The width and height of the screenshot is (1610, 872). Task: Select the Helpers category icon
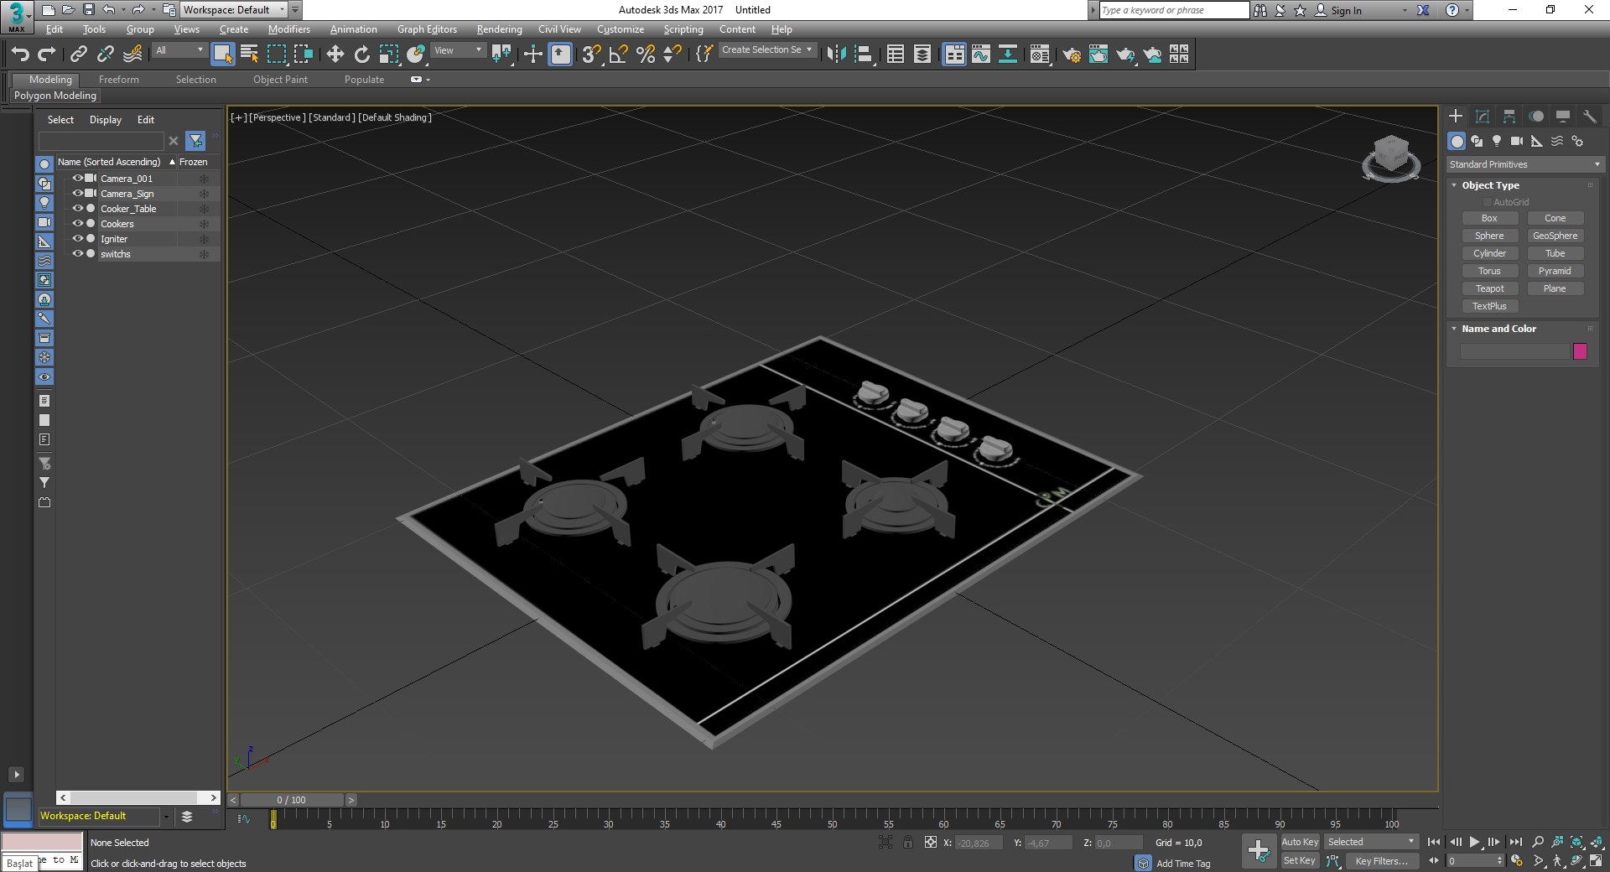(1537, 141)
